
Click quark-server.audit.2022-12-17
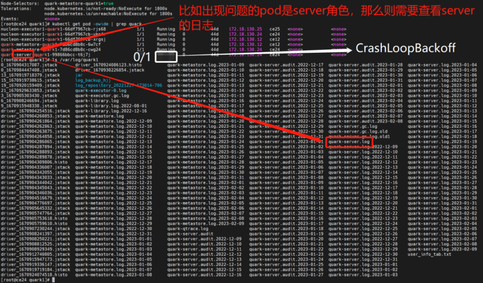point(286,65)
